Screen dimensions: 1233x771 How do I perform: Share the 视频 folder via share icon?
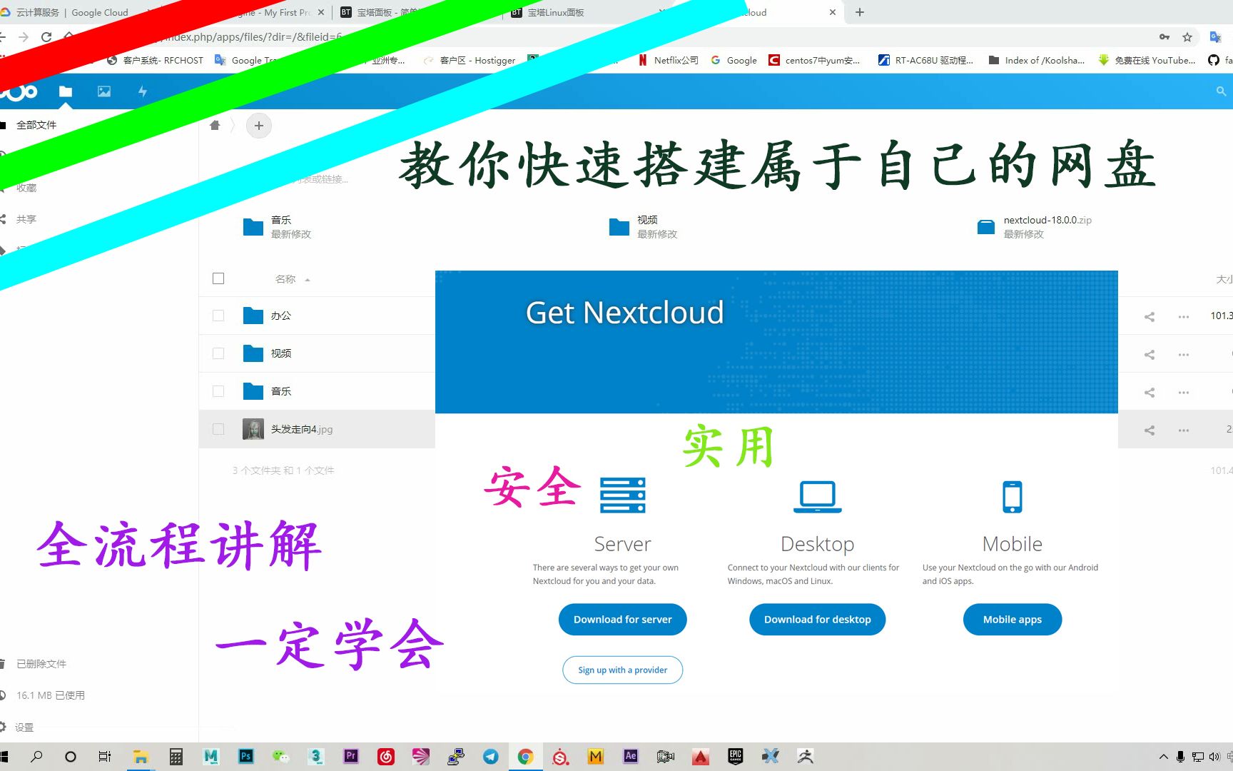tap(1150, 354)
